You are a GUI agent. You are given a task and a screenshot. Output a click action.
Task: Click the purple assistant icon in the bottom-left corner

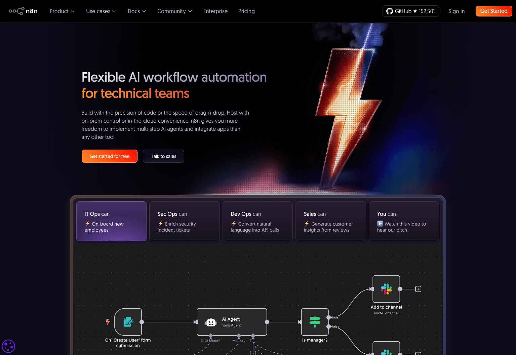tap(8, 346)
